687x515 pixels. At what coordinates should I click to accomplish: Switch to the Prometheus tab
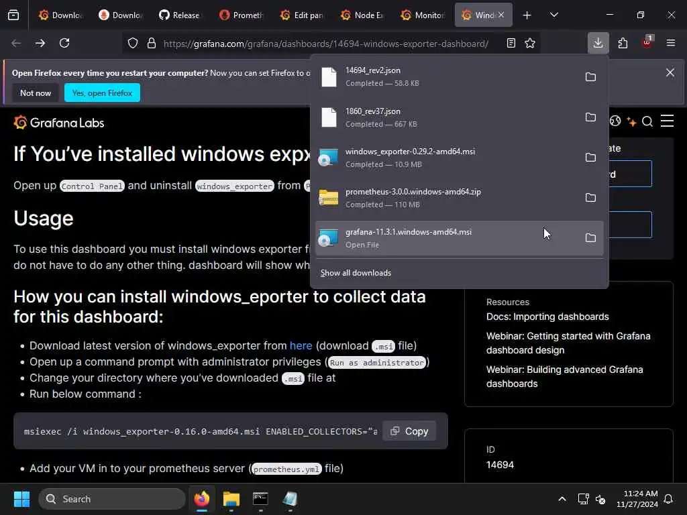[x=242, y=15]
